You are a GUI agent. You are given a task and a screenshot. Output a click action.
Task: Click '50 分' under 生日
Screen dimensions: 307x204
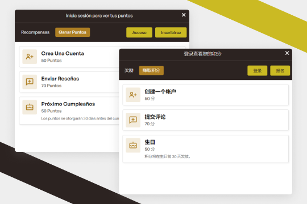[150, 149]
